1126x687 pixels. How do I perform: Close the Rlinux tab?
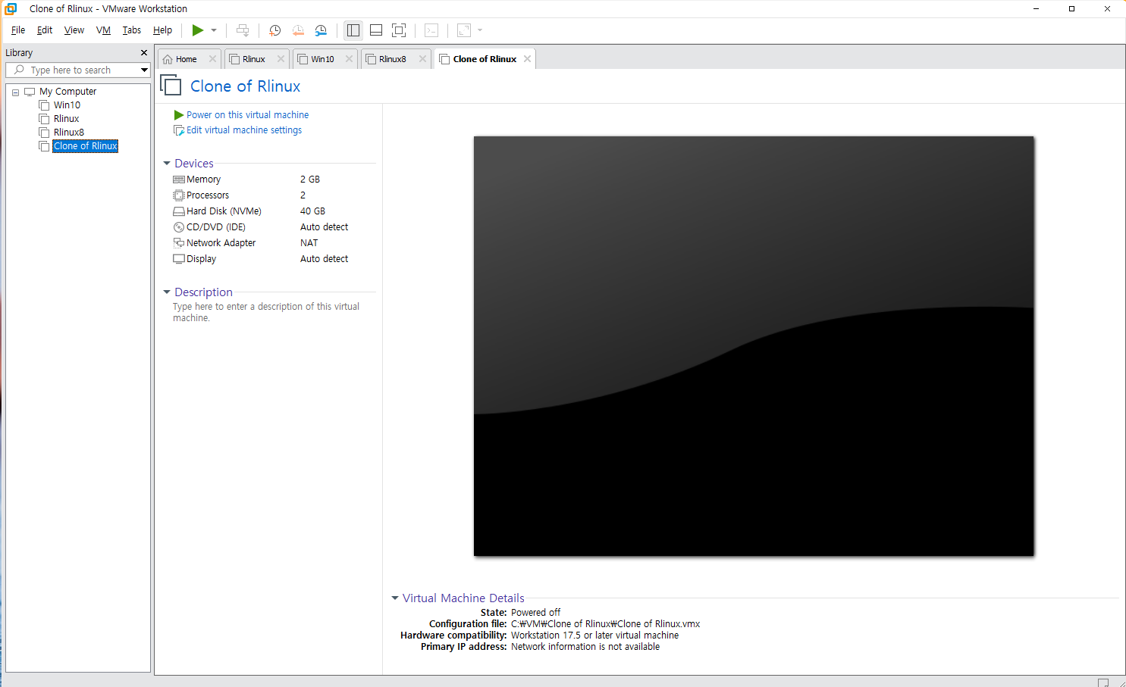pos(281,59)
